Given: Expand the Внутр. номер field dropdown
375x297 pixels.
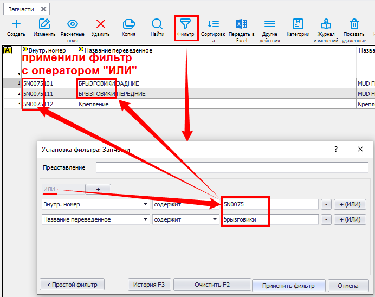Looking at the screenshot, I should pos(145,205).
